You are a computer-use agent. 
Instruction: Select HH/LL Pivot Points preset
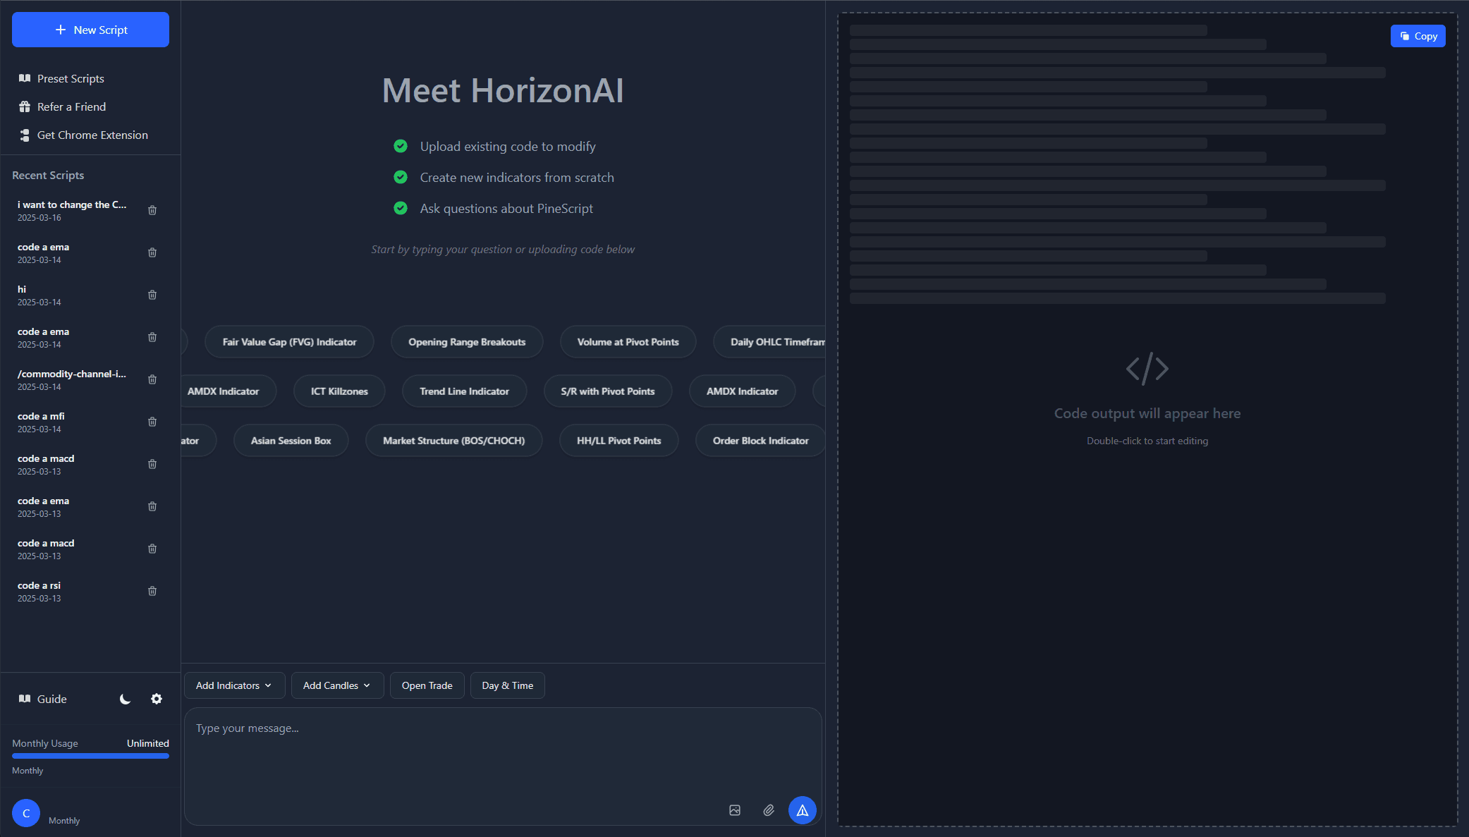(x=618, y=441)
